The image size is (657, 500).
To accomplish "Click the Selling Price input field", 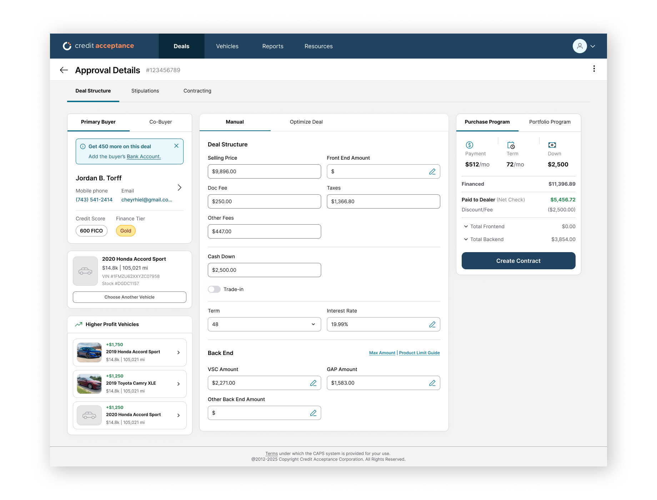I will pos(264,171).
